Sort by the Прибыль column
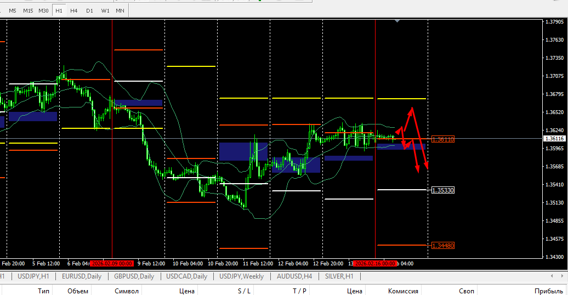The height and width of the screenshot is (295, 568). 548,291
